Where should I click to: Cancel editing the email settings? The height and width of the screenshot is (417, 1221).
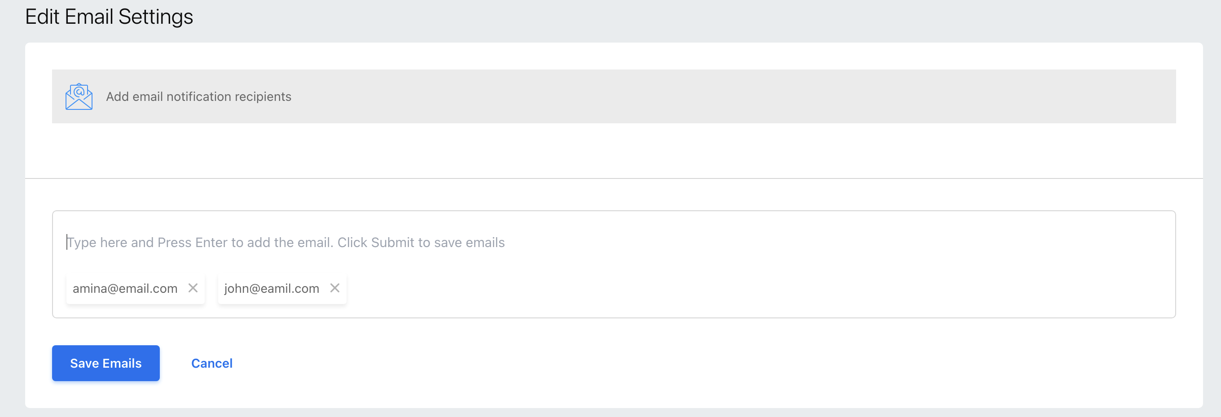[x=212, y=363]
